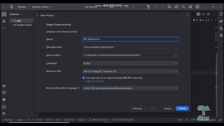Open Running Devices sidebar icon
The image size is (224, 126).
coord(221,35)
